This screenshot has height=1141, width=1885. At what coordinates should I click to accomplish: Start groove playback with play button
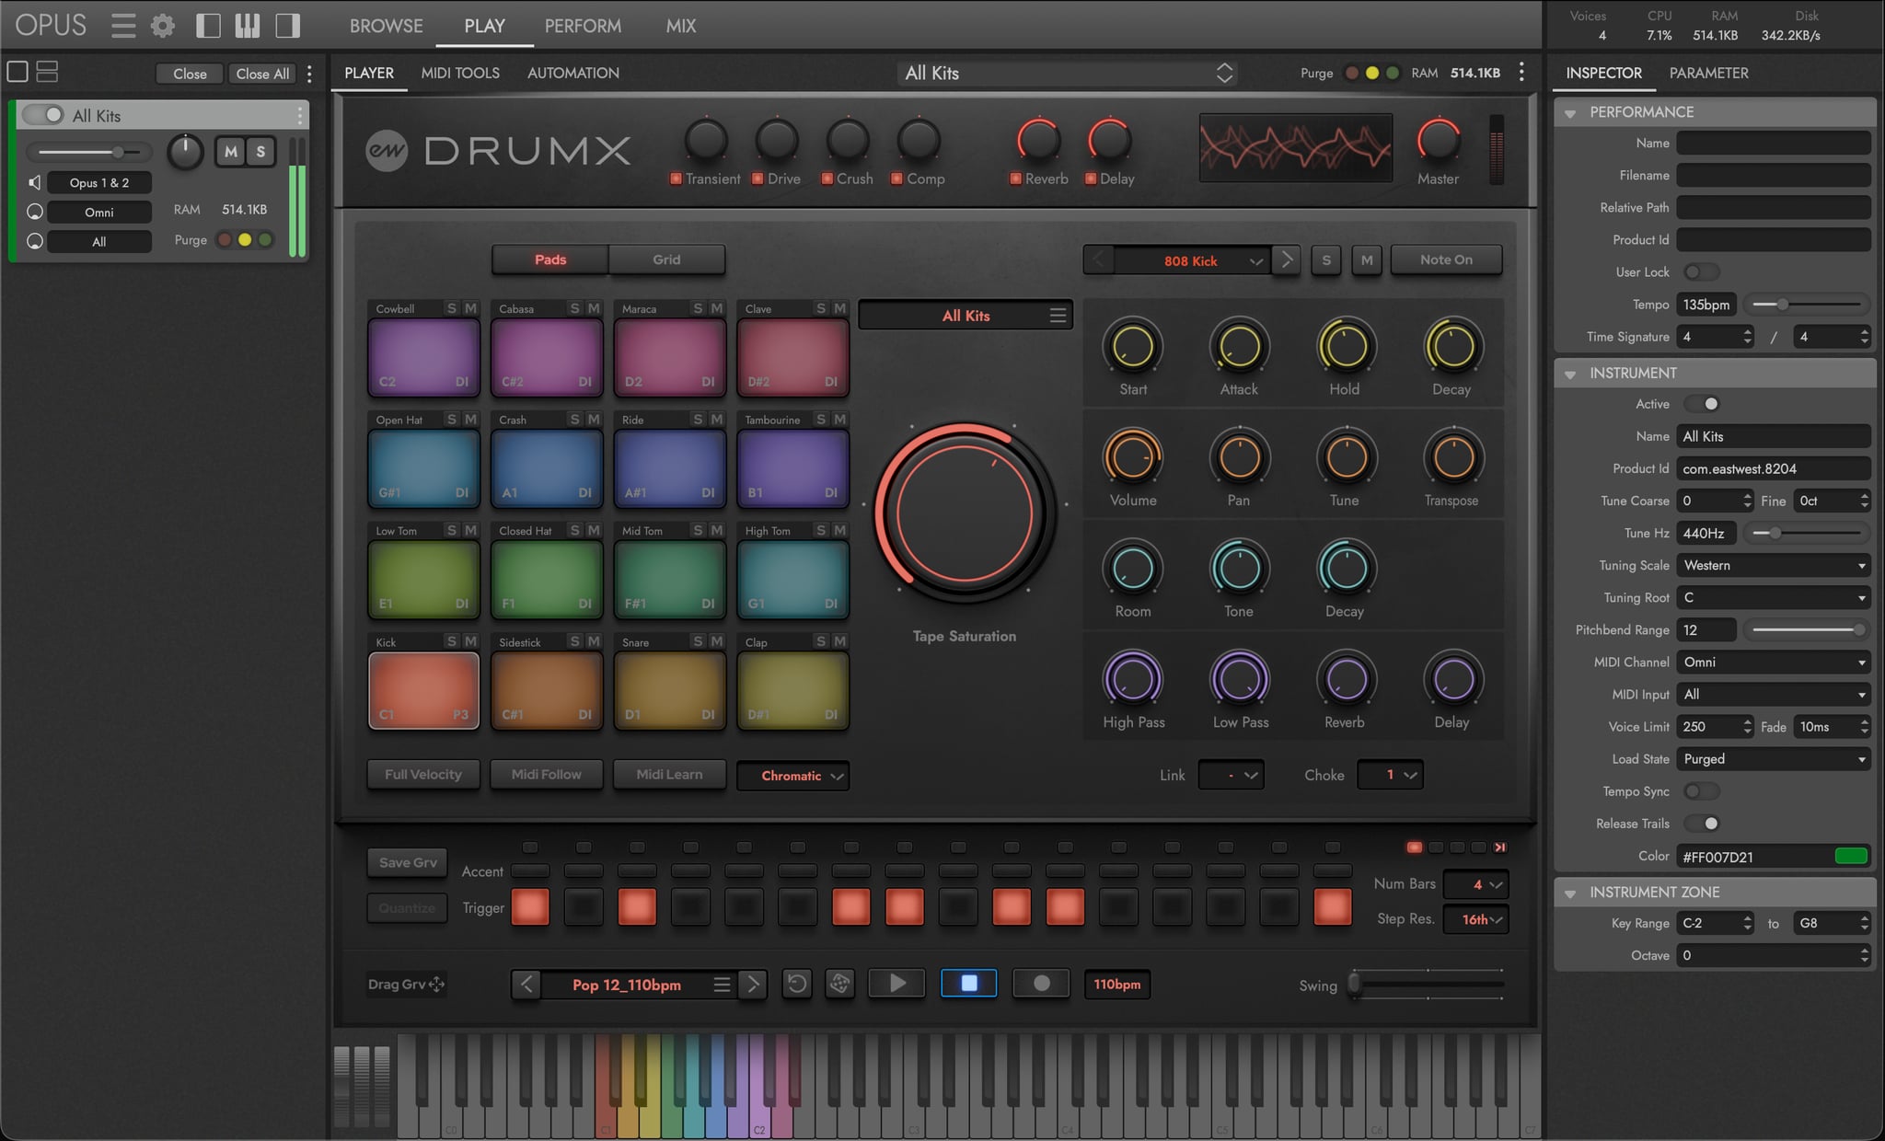pos(897,984)
